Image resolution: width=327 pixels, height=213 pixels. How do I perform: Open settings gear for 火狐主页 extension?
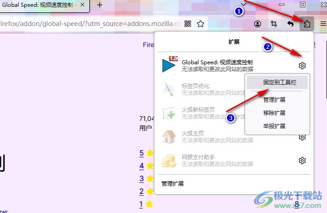click(302, 137)
